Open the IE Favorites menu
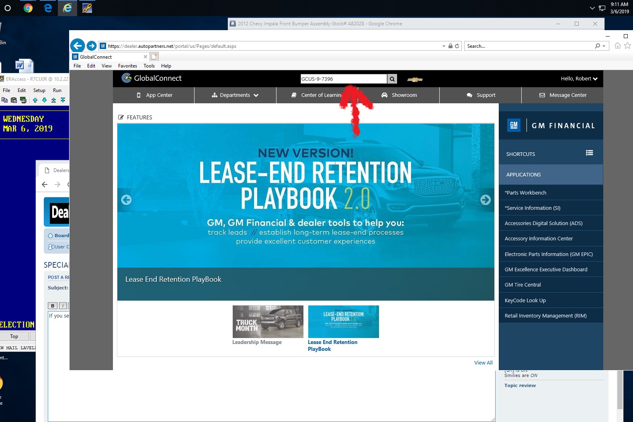The image size is (633, 422). (127, 66)
